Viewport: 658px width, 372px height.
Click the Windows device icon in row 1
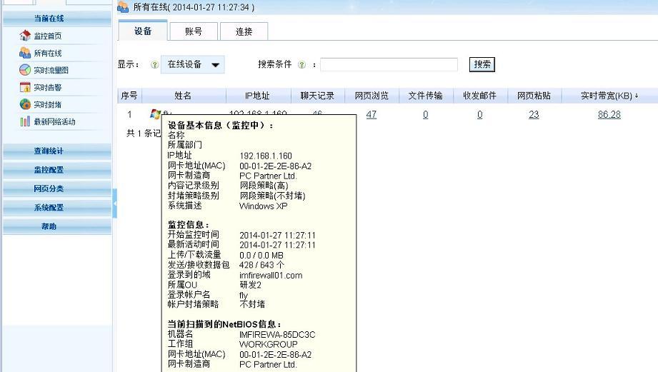[155, 114]
